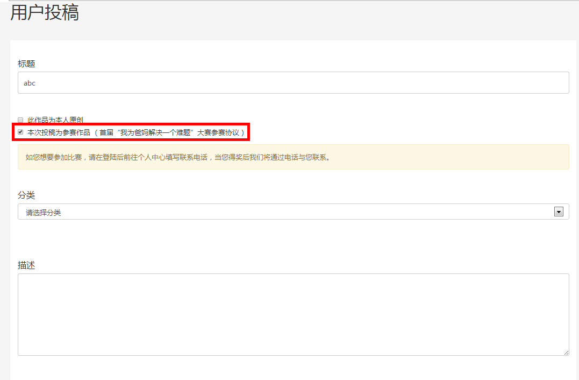Click the dropdown arrow in 分类 field
Image resolution: width=579 pixels, height=380 pixels.
559,212
